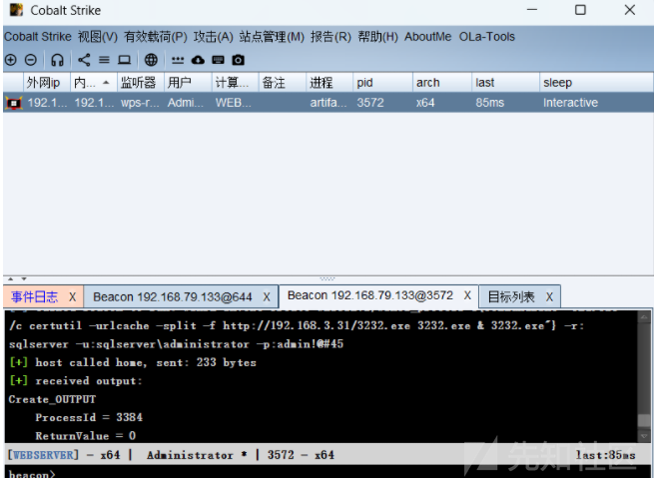Click the connect (plus) toolbar icon
This screenshot has height=480, width=654.
point(11,60)
